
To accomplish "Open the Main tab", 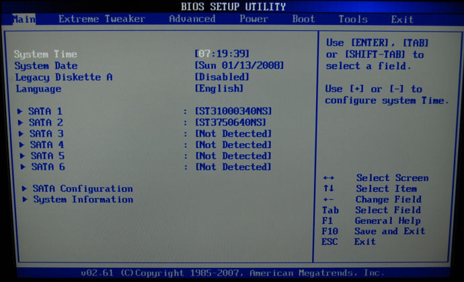I will 24,20.
